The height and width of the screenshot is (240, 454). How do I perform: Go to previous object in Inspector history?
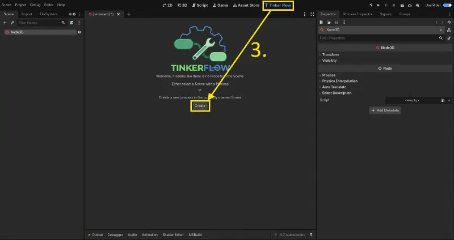coord(436,22)
